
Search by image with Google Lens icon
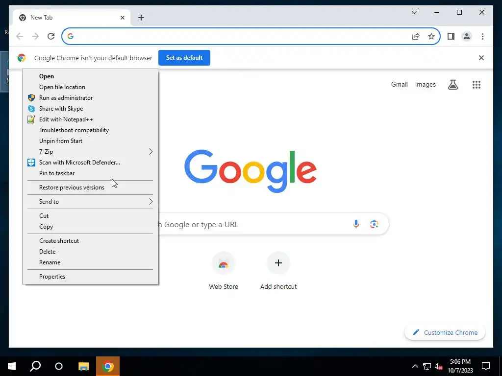tap(374, 224)
